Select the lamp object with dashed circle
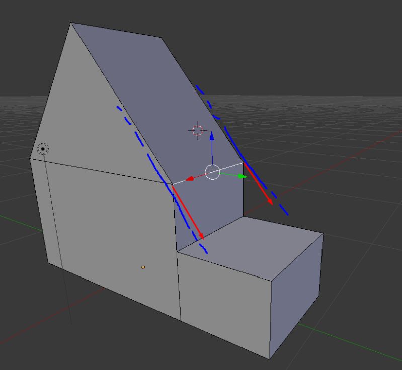Image resolution: width=402 pixels, height=370 pixels. pos(43,149)
